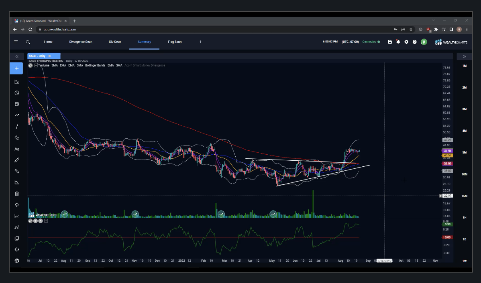Switch to the Home tab
The width and height of the screenshot is (481, 283).
pyautogui.click(x=48, y=42)
